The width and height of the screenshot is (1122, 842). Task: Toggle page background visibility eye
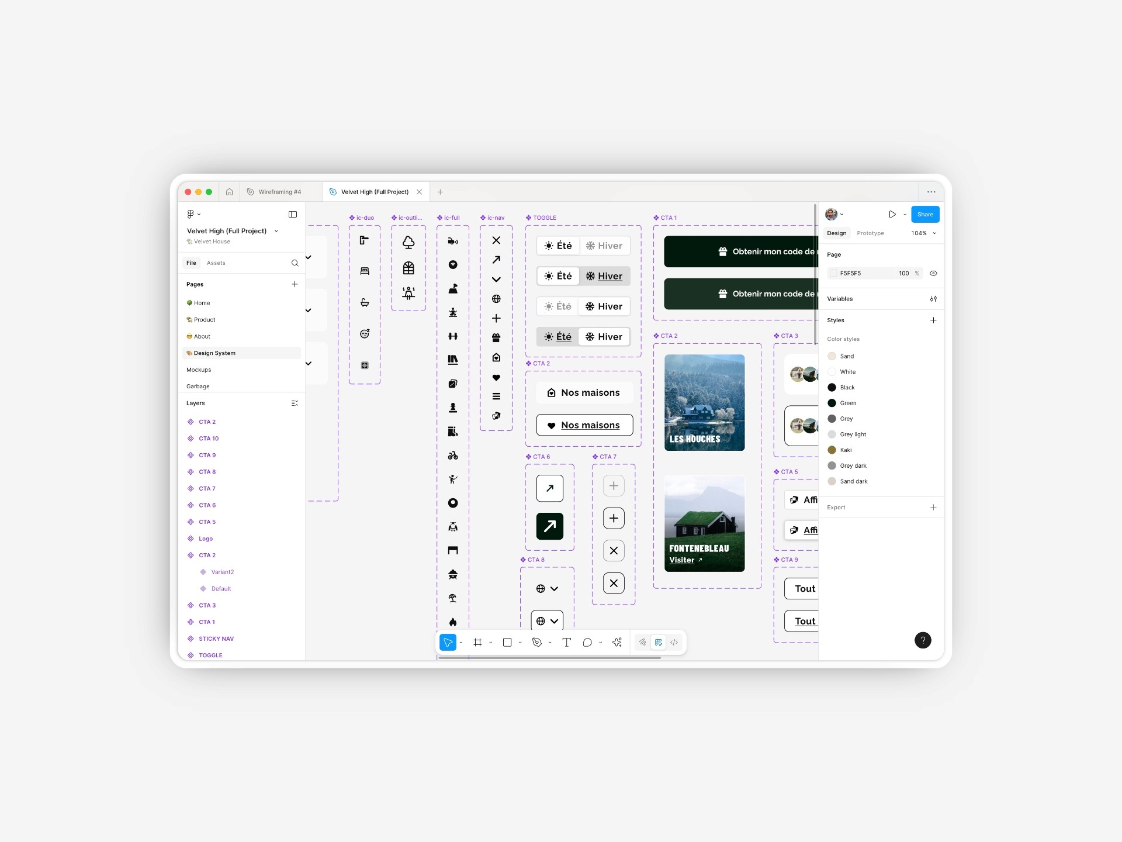[x=933, y=273]
